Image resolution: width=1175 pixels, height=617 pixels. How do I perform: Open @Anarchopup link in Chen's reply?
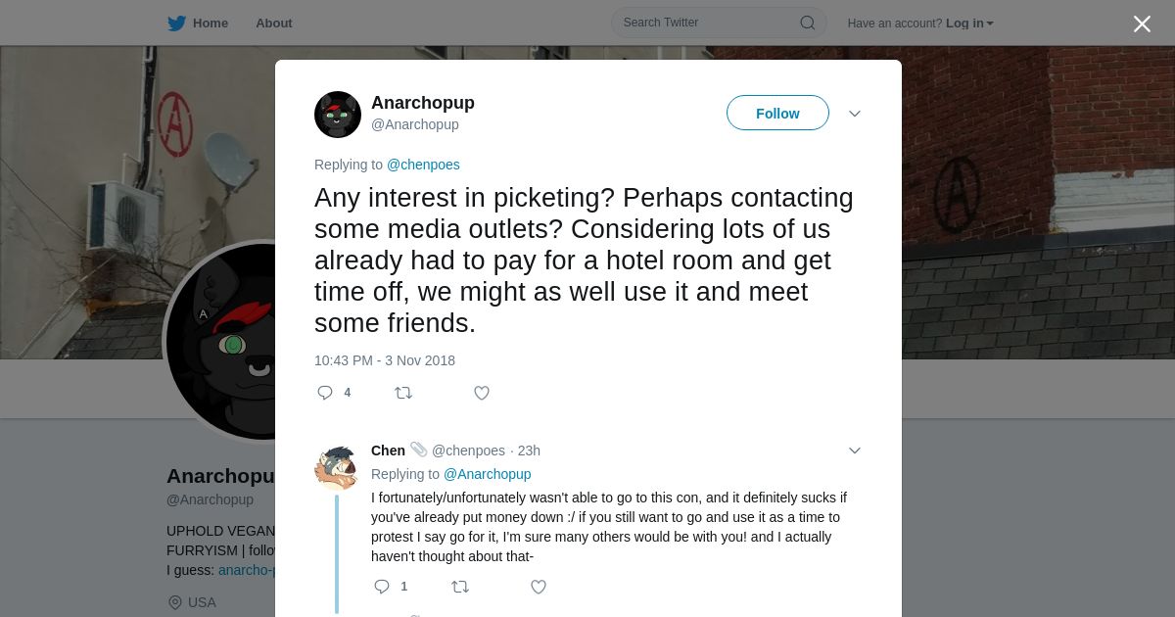(488, 474)
